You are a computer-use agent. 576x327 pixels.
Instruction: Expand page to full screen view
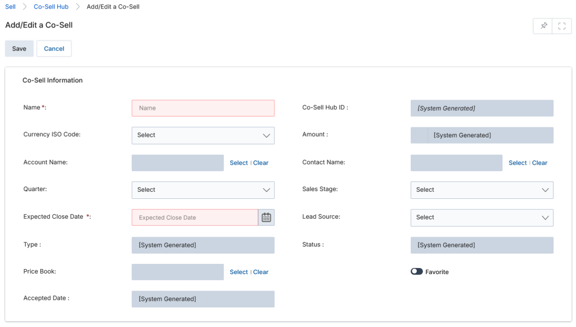[562, 26]
